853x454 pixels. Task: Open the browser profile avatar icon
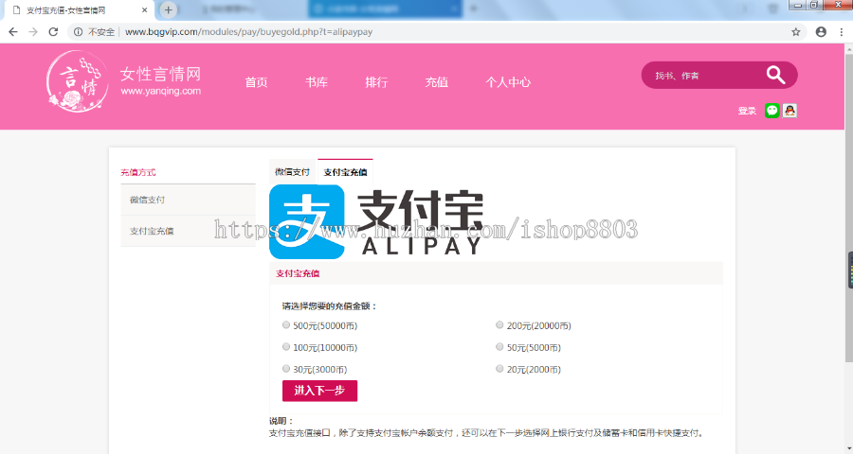pyautogui.click(x=821, y=32)
